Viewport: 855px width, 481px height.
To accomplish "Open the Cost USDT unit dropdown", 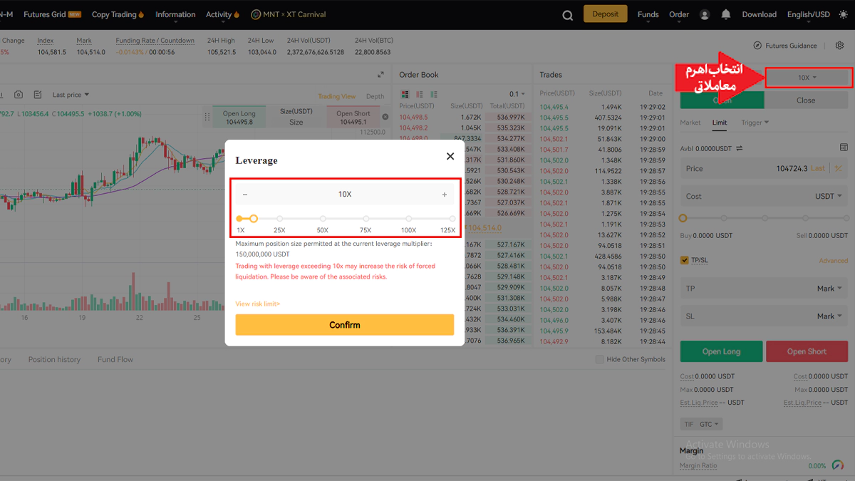I will [829, 196].
